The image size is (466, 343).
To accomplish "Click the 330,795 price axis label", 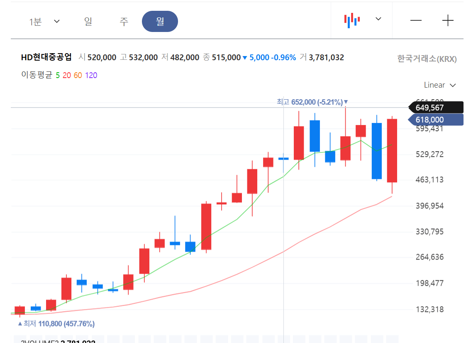I will pyautogui.click(x=429, y=231).
